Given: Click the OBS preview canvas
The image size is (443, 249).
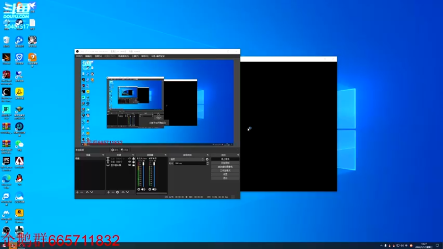Looking at the screenshot, I should click(157, 103).
